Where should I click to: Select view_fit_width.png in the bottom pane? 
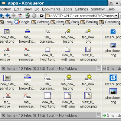(x=67, y=96)
